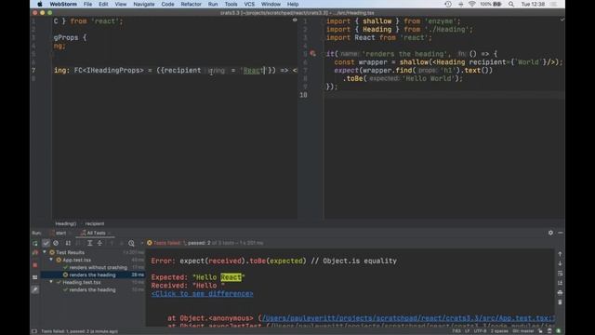The height and width of the screenshot is (335, 595).
Task: Collapse the Heading.test.tsx tree node
Action: [x=51, y=282]
